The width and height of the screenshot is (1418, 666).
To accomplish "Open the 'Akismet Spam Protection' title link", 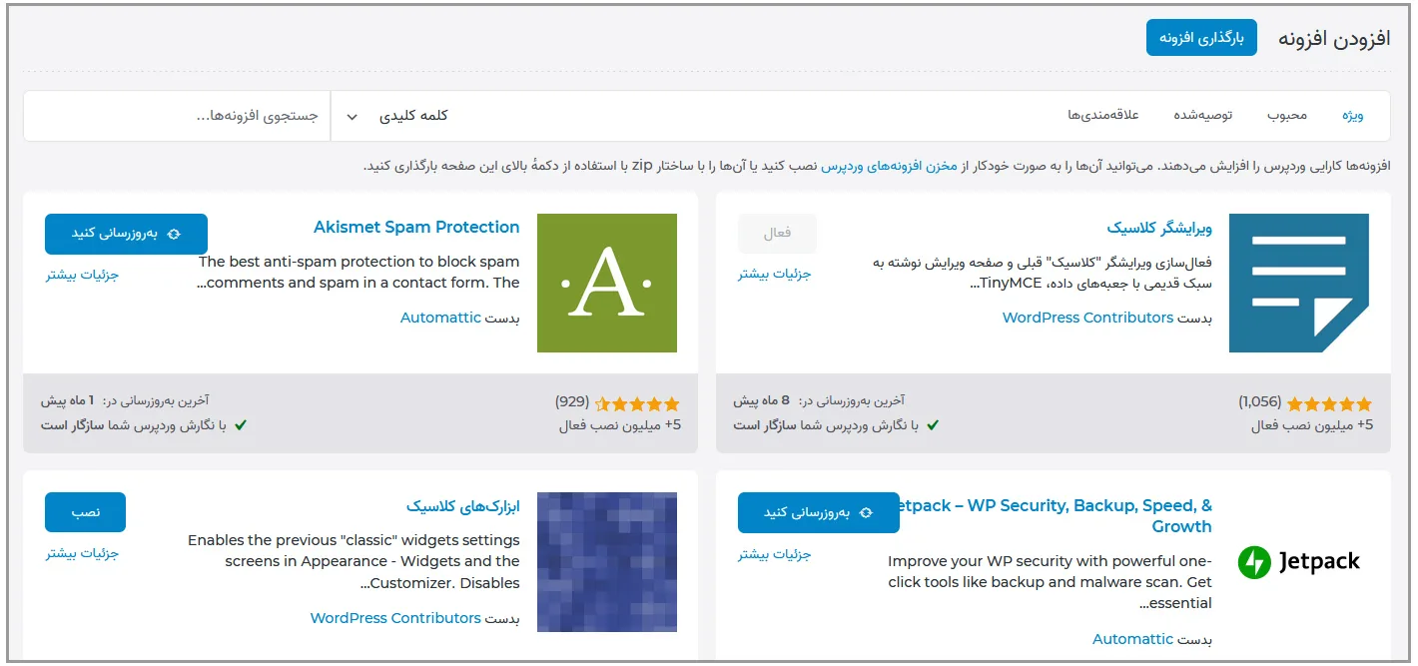I will pyautogui.click(x=416, y=227).
